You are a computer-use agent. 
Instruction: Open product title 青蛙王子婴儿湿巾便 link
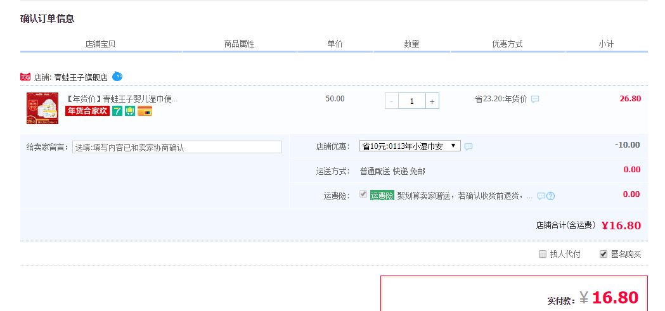click(x=122, y=99)
